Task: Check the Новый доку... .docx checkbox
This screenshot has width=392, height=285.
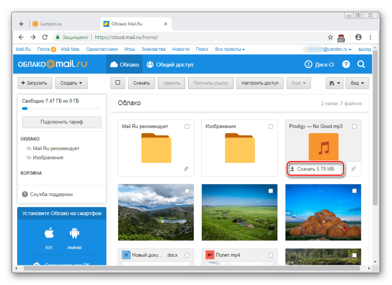Action: point(187,255)
